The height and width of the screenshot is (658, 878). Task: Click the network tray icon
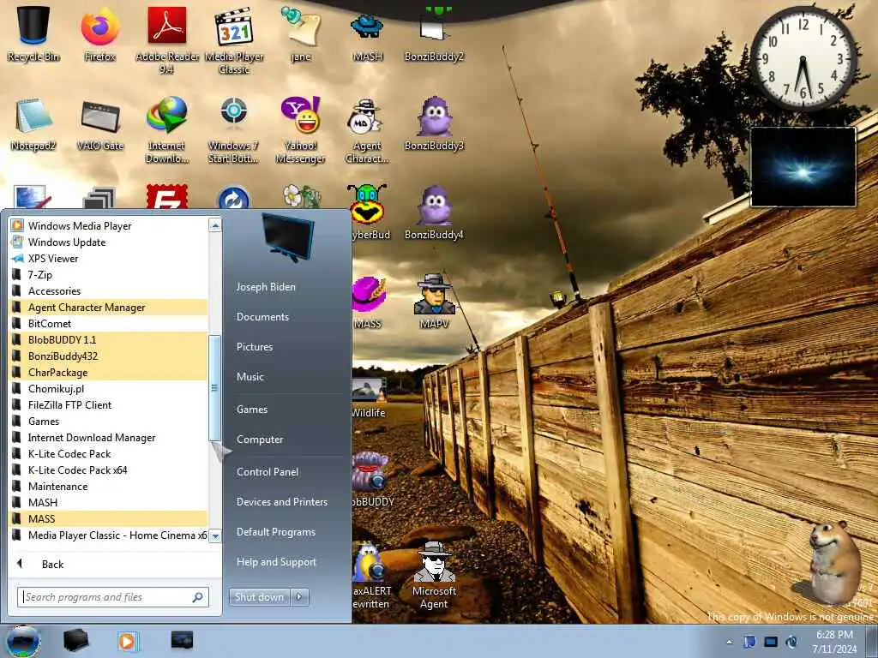click(771, 642)
